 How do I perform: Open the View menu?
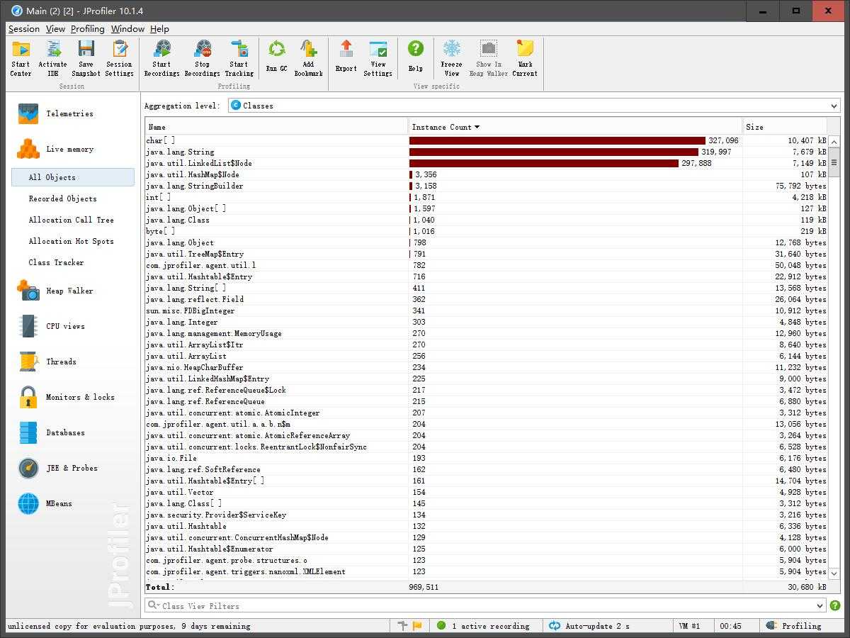[x=55, y=29]
